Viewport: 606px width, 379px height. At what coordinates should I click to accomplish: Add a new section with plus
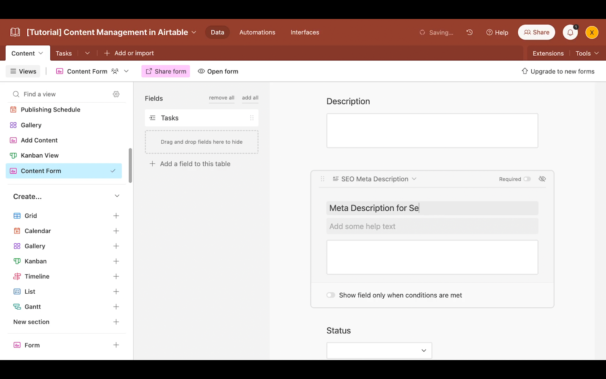116,322
